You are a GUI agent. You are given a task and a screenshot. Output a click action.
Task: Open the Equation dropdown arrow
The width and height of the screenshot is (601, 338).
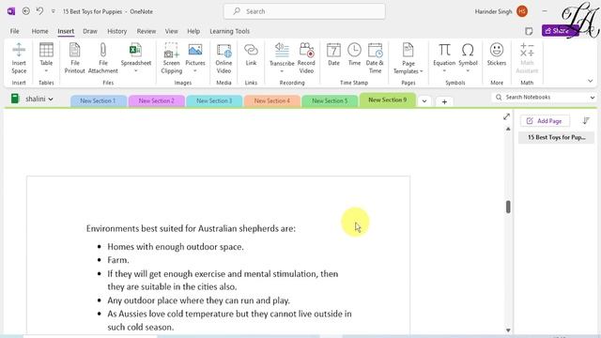[x=444, y=71]
